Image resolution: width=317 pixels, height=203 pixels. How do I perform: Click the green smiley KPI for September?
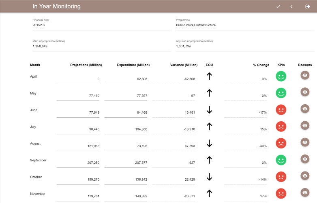tap(281, 160)
